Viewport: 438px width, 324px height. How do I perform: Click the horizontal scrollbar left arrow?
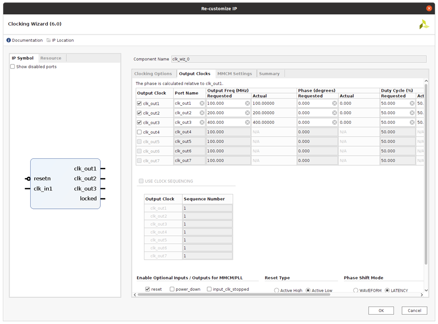click(x=135, y=295)
